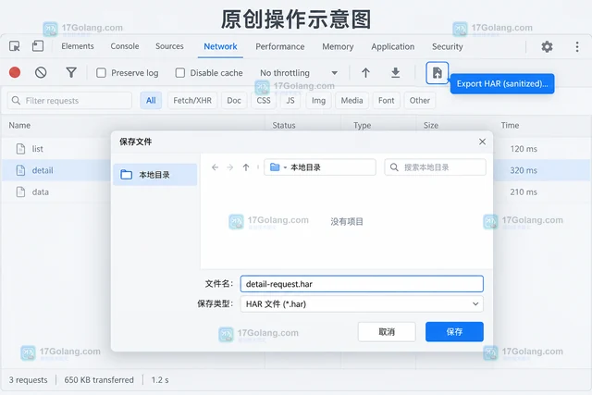Click the list request file icon
This screenshot has width=592, height=395.
click(x=20, y=149)
